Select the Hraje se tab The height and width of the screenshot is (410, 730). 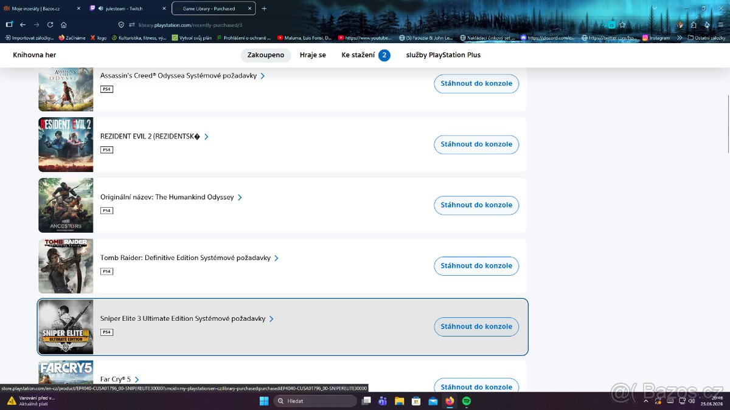coord(313,55)
